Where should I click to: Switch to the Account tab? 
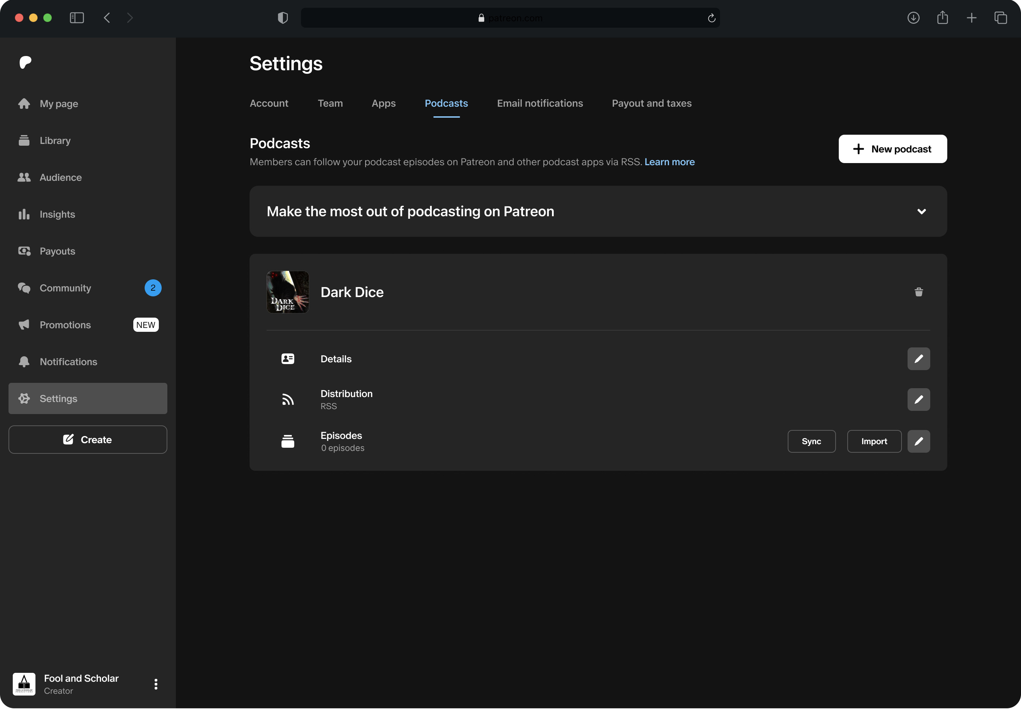pyautogui.click(x=269, y=104)
